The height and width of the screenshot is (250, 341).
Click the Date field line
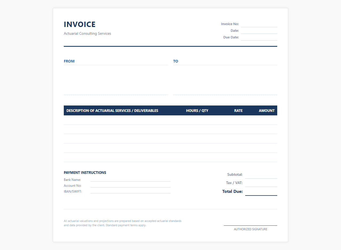(x=259, y=31)
